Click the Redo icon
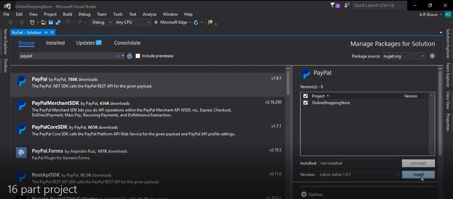453x199 pixels. tap(80, 22)
